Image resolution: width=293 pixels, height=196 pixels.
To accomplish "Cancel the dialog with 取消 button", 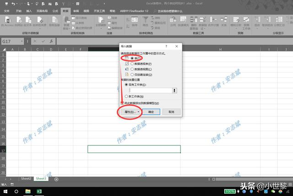I will pos(171,112).
